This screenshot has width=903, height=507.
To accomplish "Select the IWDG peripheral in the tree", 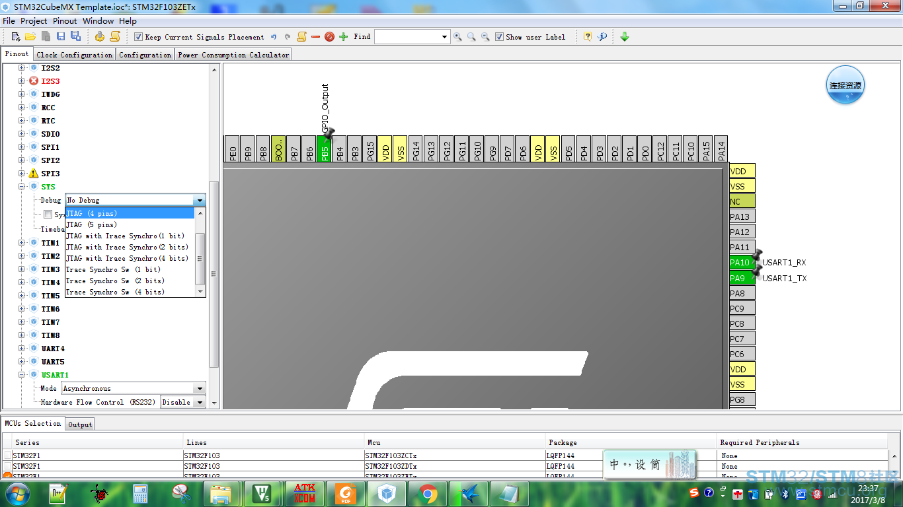I will coord(50,94).
